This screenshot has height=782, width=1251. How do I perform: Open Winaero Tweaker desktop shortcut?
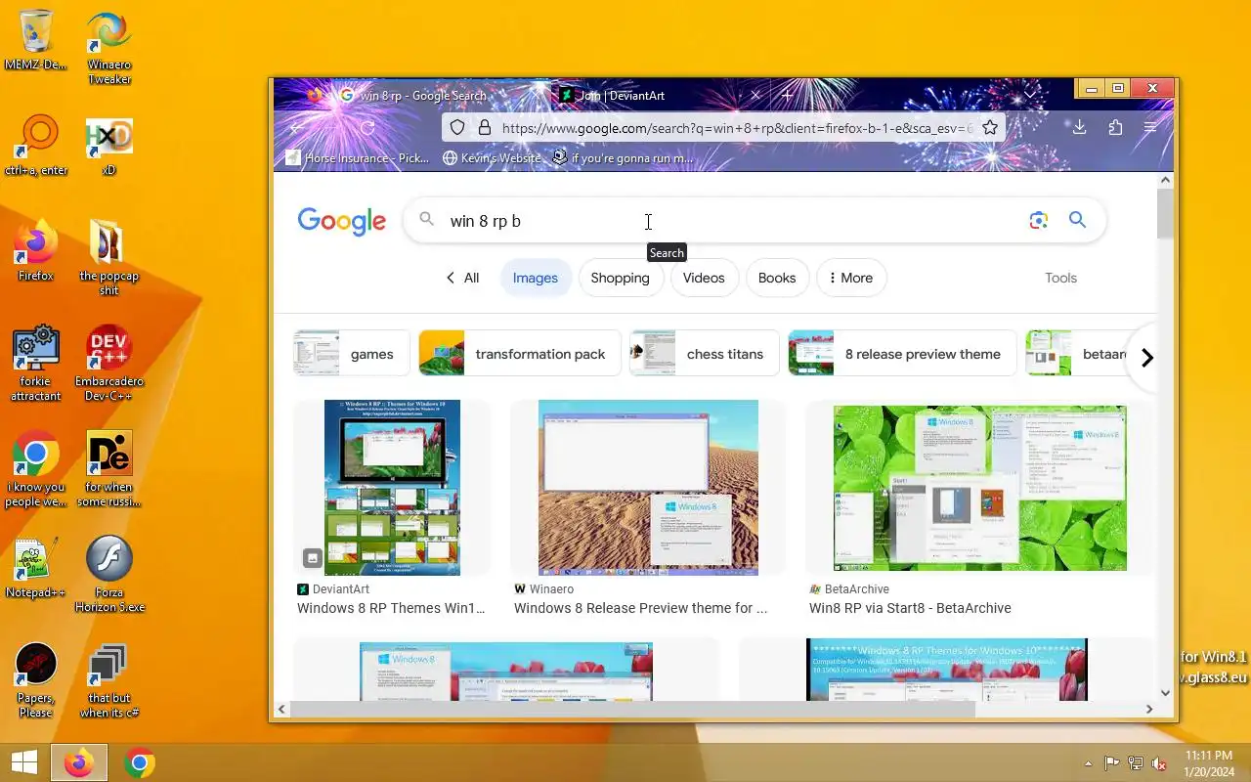pos(109,48)
